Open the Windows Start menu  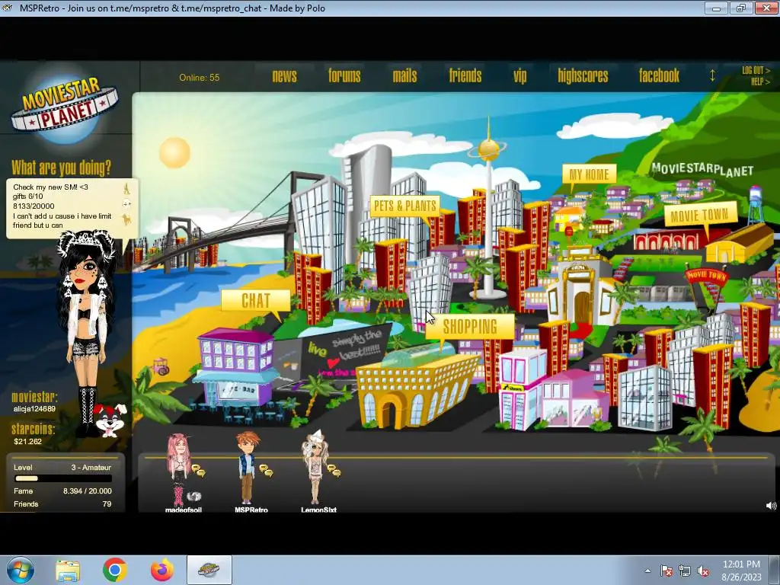(x=20, y=570)
